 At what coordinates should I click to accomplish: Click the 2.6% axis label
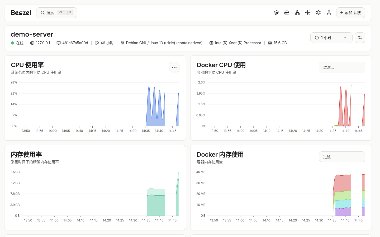[x=202, y=82]
